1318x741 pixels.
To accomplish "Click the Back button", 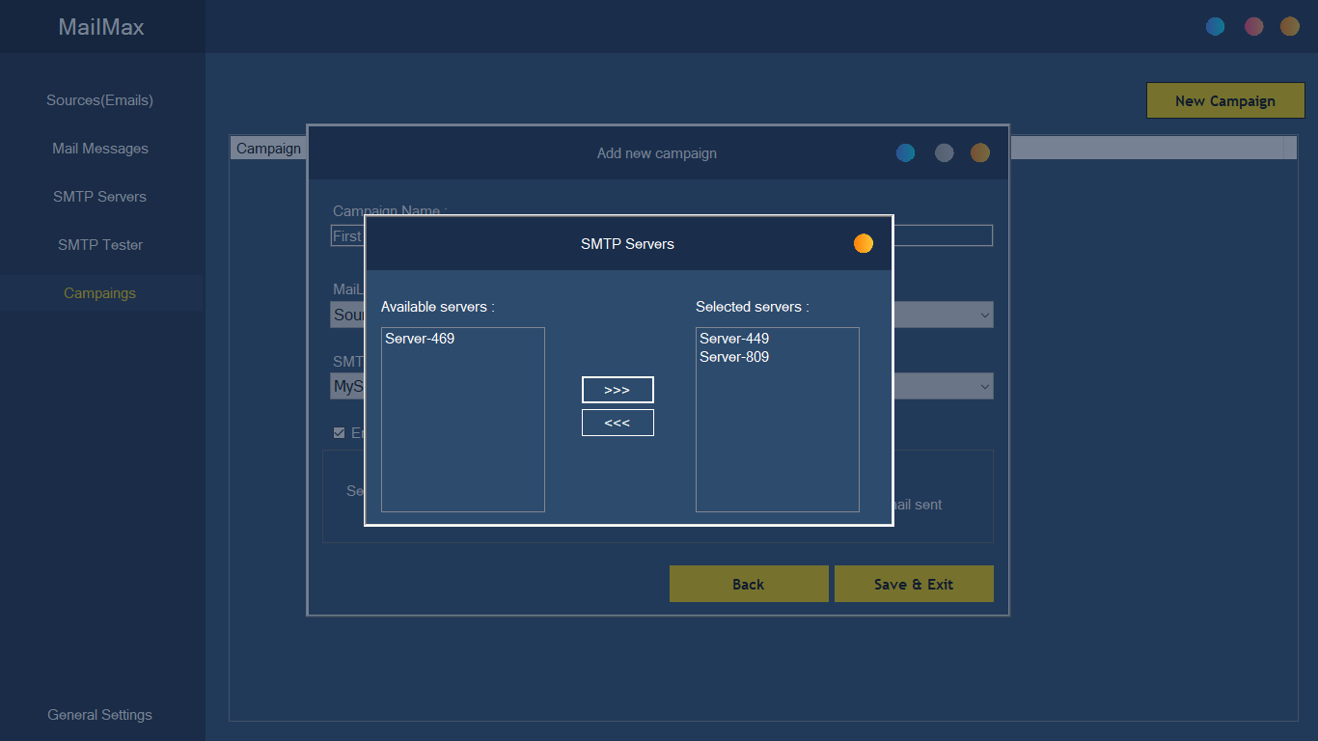I will pos(749,584).
